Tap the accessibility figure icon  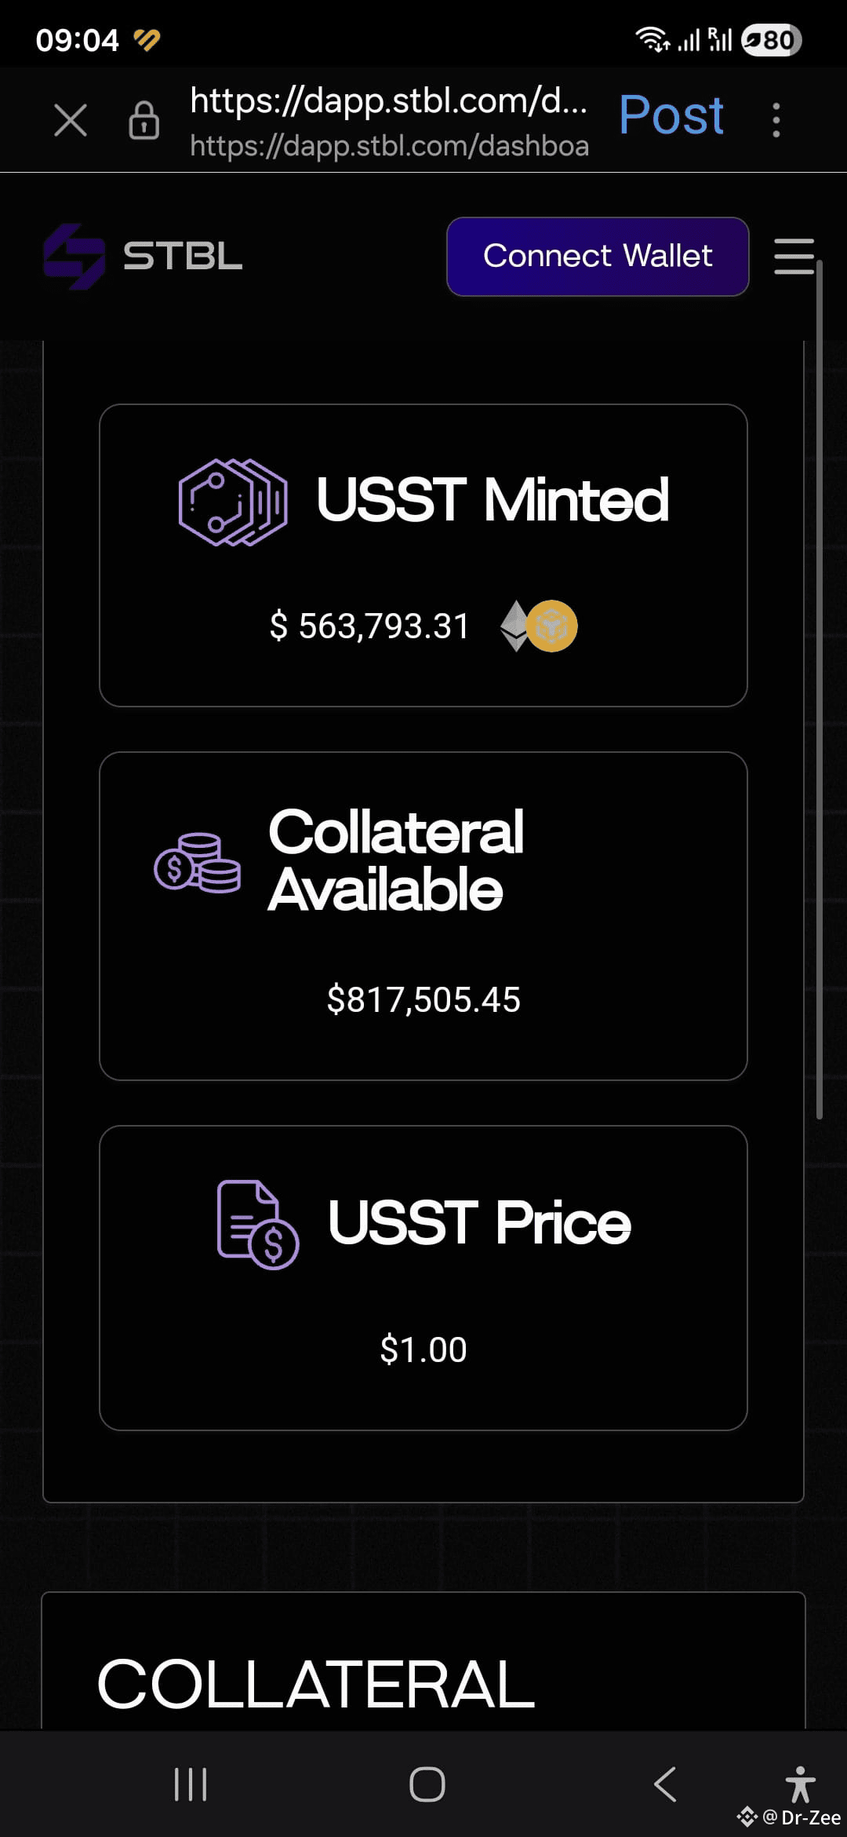(x=800, y=1784)
